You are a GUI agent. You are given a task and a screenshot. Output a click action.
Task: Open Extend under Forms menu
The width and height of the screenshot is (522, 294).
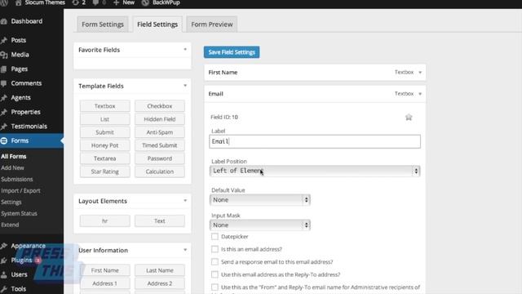click(10, 225)
